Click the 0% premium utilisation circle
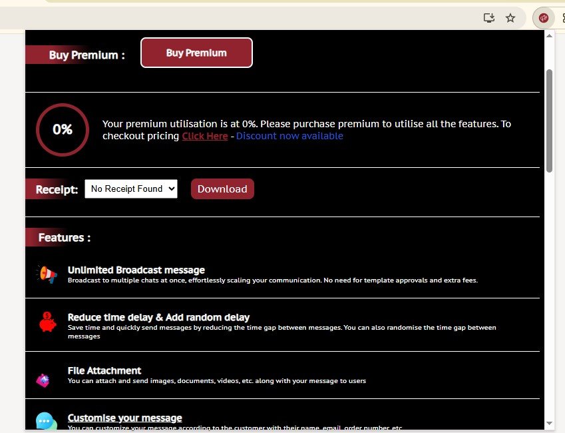This screenshot has height=433, width=565. tap(63, 130)
